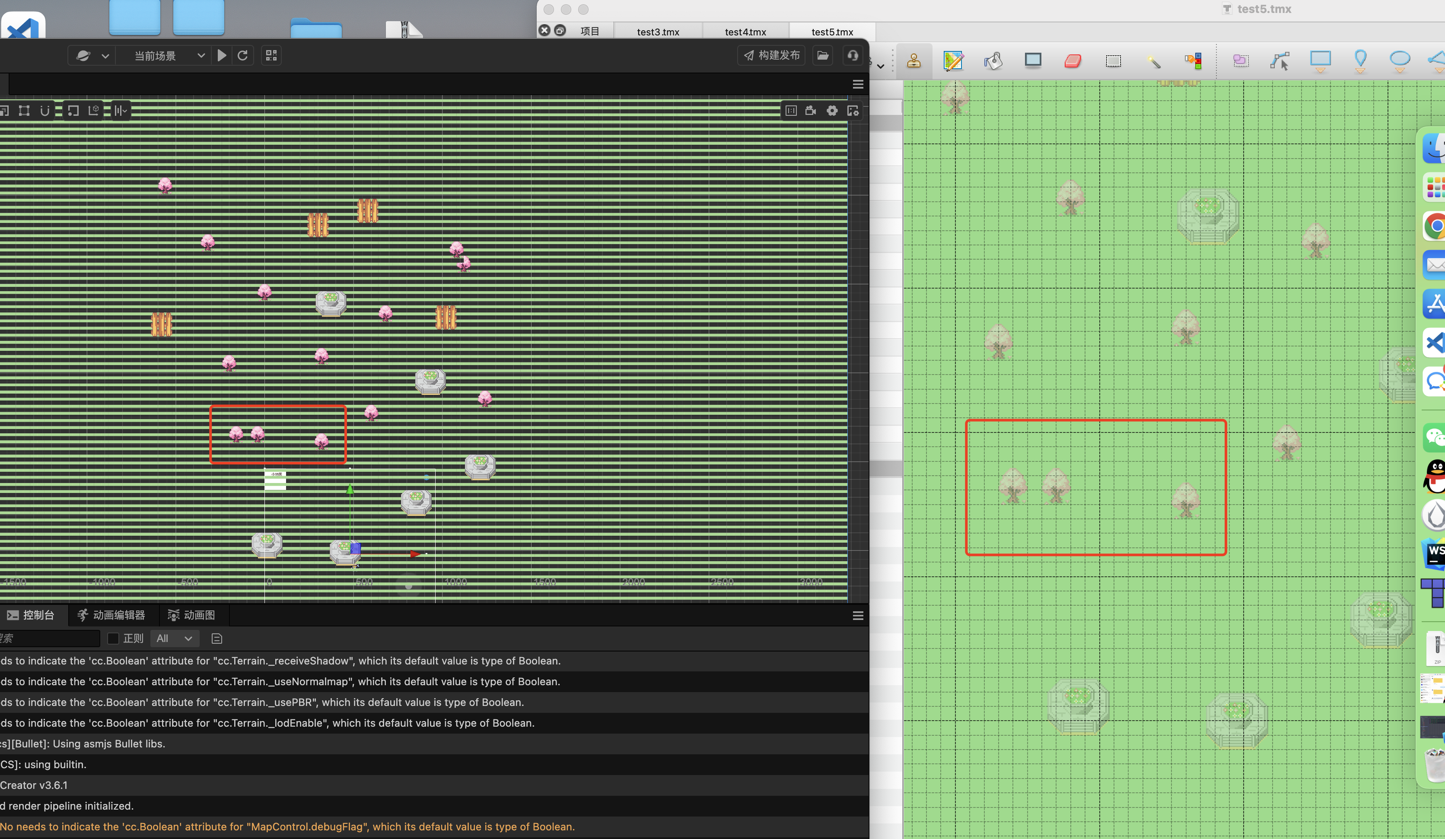
Task: Select the Stamp Brush tool
Action: [913, 60]
